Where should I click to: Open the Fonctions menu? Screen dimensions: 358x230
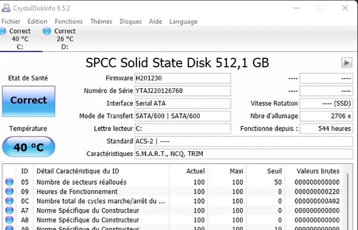[x=69, y=21]
